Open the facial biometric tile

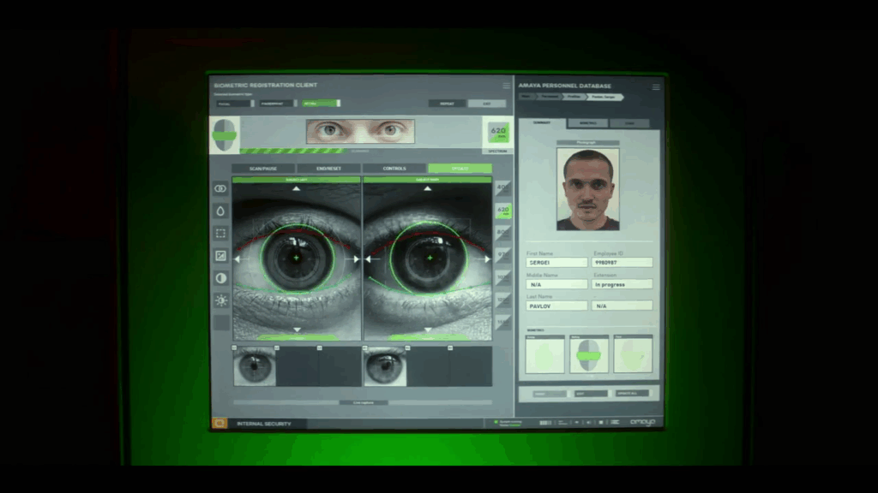click(x=633, y=354)
